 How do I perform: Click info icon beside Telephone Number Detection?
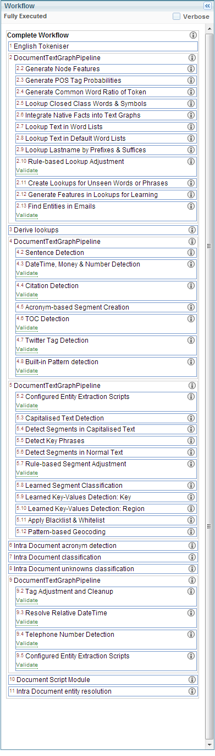coord(191,635)
